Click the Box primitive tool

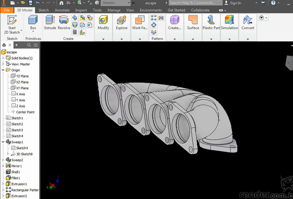click(33, 23)
